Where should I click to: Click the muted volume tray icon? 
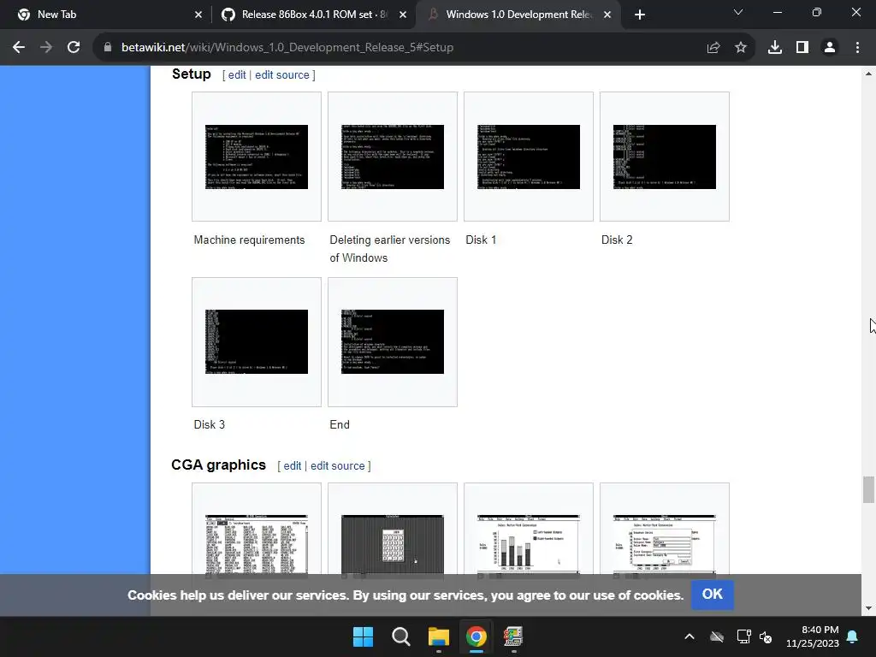(x=766, y=636)
